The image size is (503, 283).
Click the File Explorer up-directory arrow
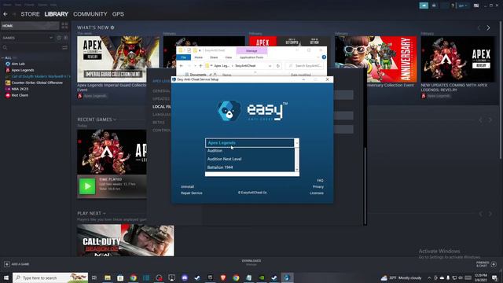tap(200, 66)
